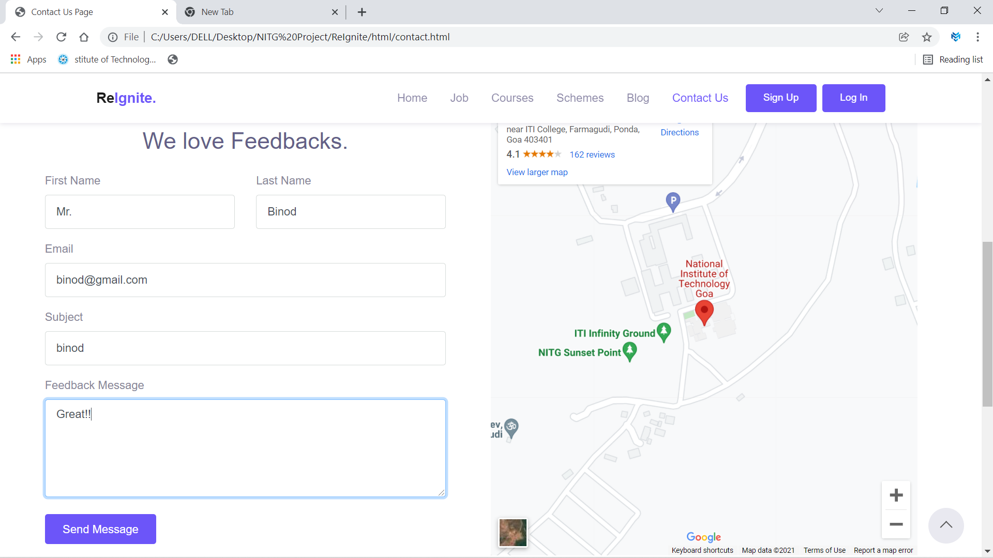Click the page vertical scrollbar thumb
Viewport: 993px width, 558px height.
coord(987,323)
